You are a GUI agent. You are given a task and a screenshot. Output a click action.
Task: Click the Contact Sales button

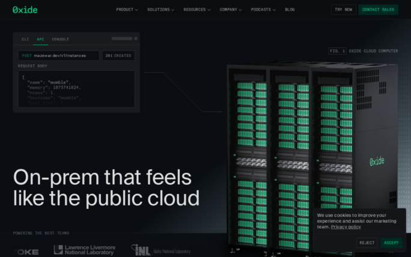point(379,10)
